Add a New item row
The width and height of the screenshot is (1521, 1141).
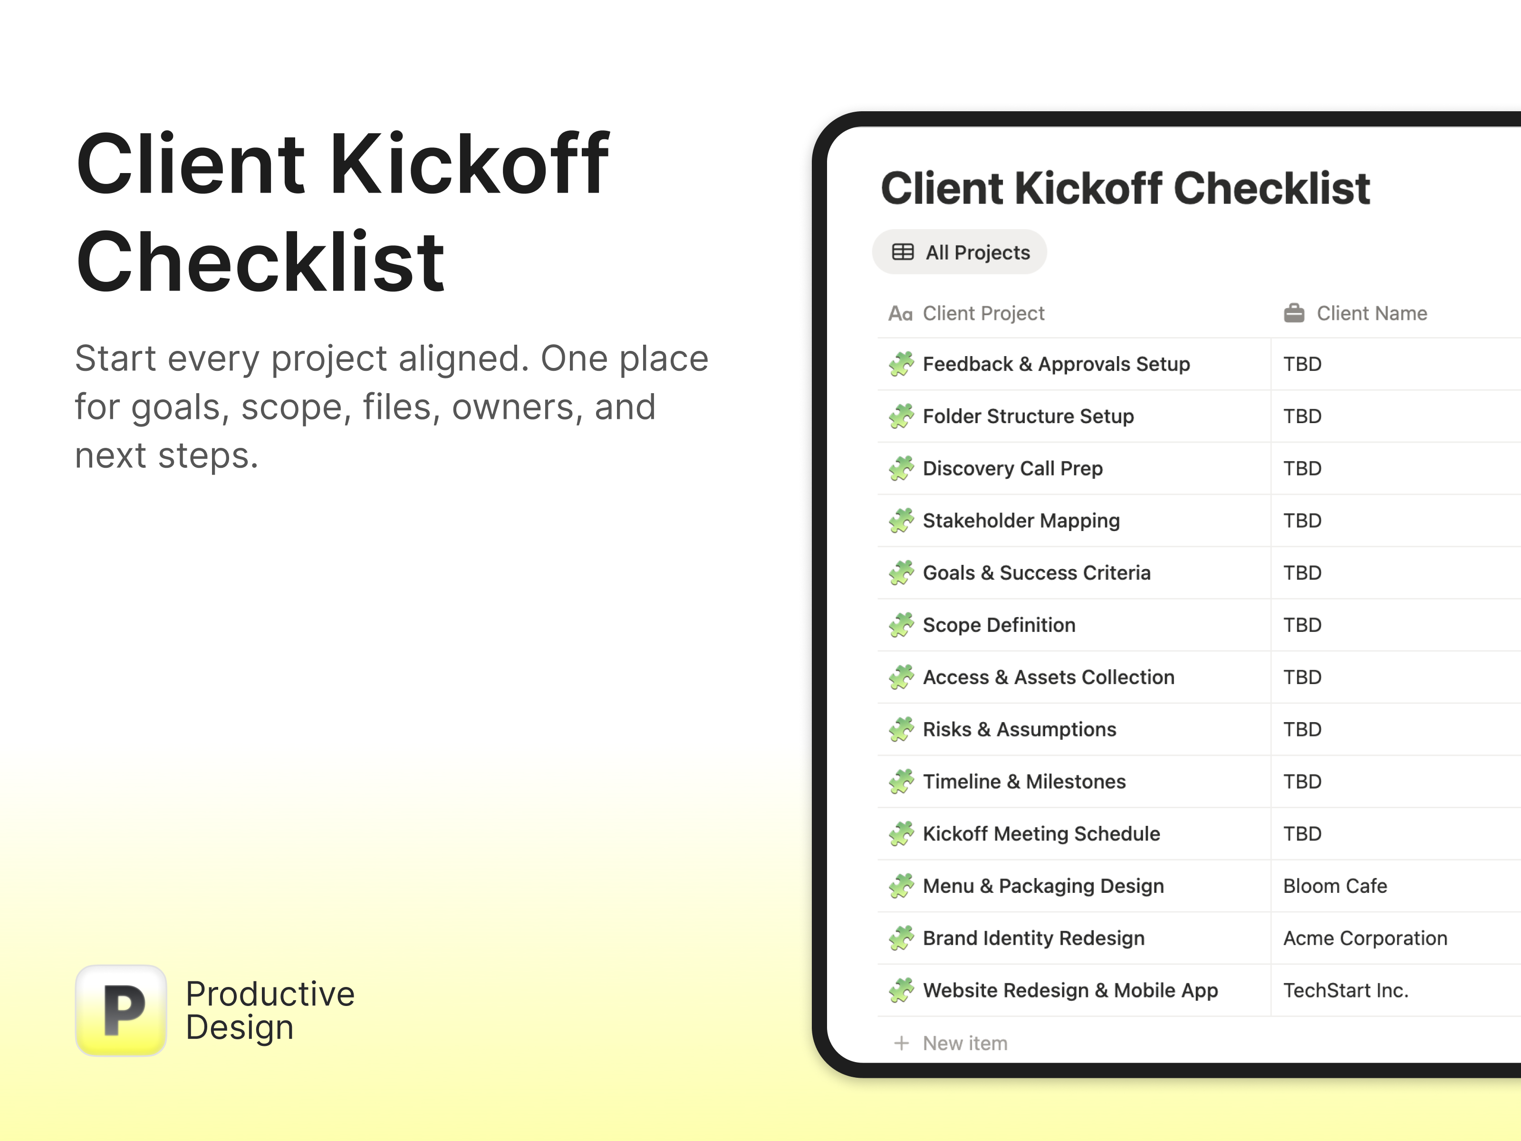point(964,1044)
